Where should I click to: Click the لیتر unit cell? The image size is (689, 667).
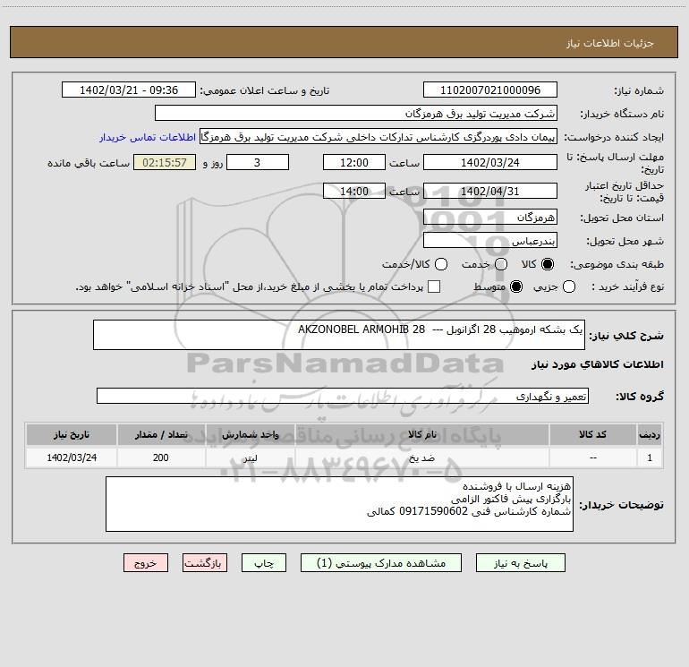tap(250, 457)
